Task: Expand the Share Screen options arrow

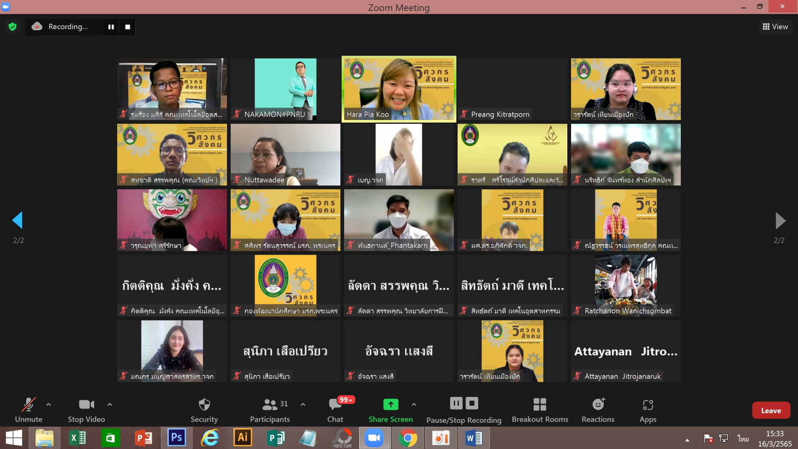Action: tap(414, 404)
